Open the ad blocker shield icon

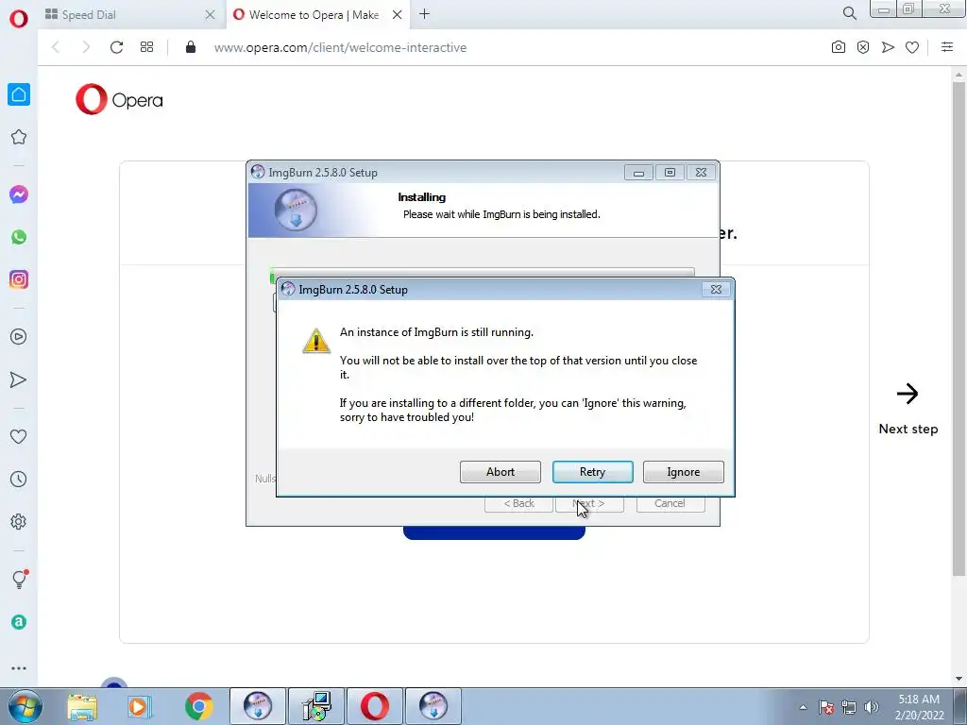[863, 47]
